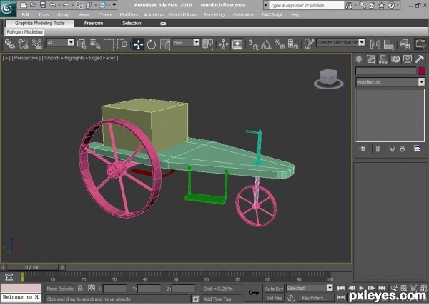Click the Set Key button

click(x=274, y=298)
